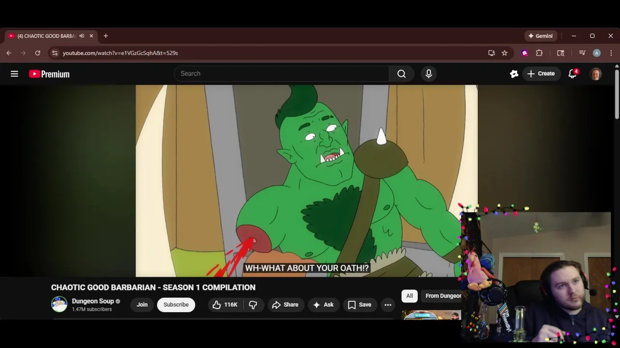Open the Chrome profile avatar
620x348 pixels.
(597, 53)
